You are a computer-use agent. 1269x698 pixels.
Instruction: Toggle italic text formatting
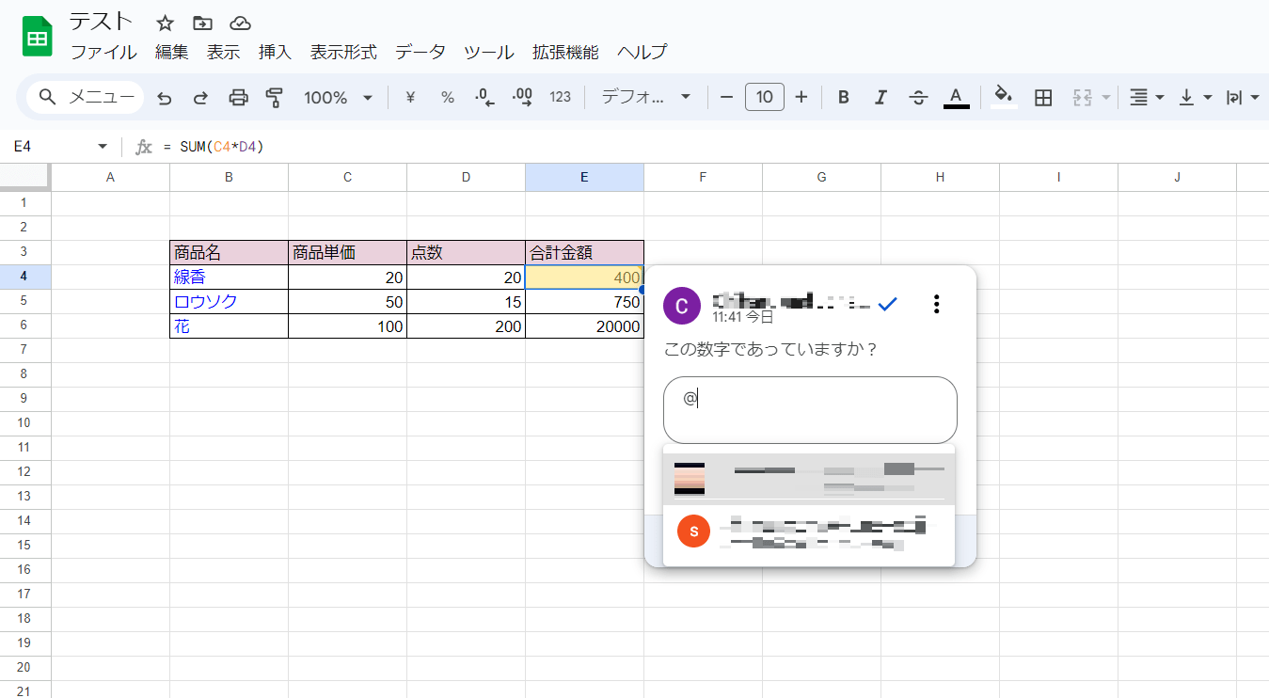880,97
